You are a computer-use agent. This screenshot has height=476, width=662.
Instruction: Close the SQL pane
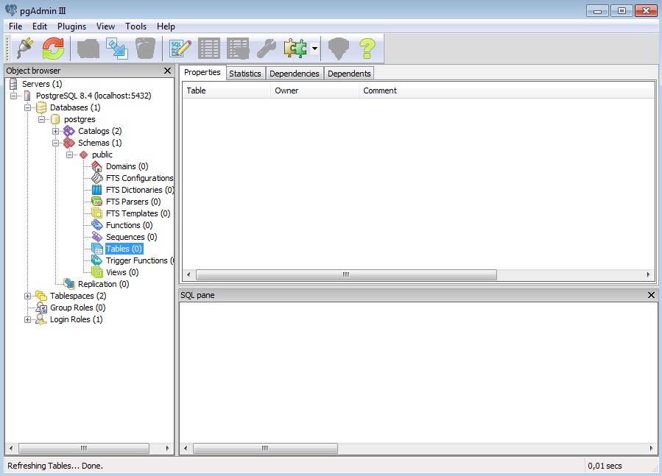tap(651, 295)
